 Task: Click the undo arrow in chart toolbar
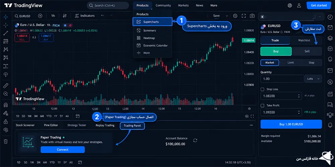(x=103, y=16)
